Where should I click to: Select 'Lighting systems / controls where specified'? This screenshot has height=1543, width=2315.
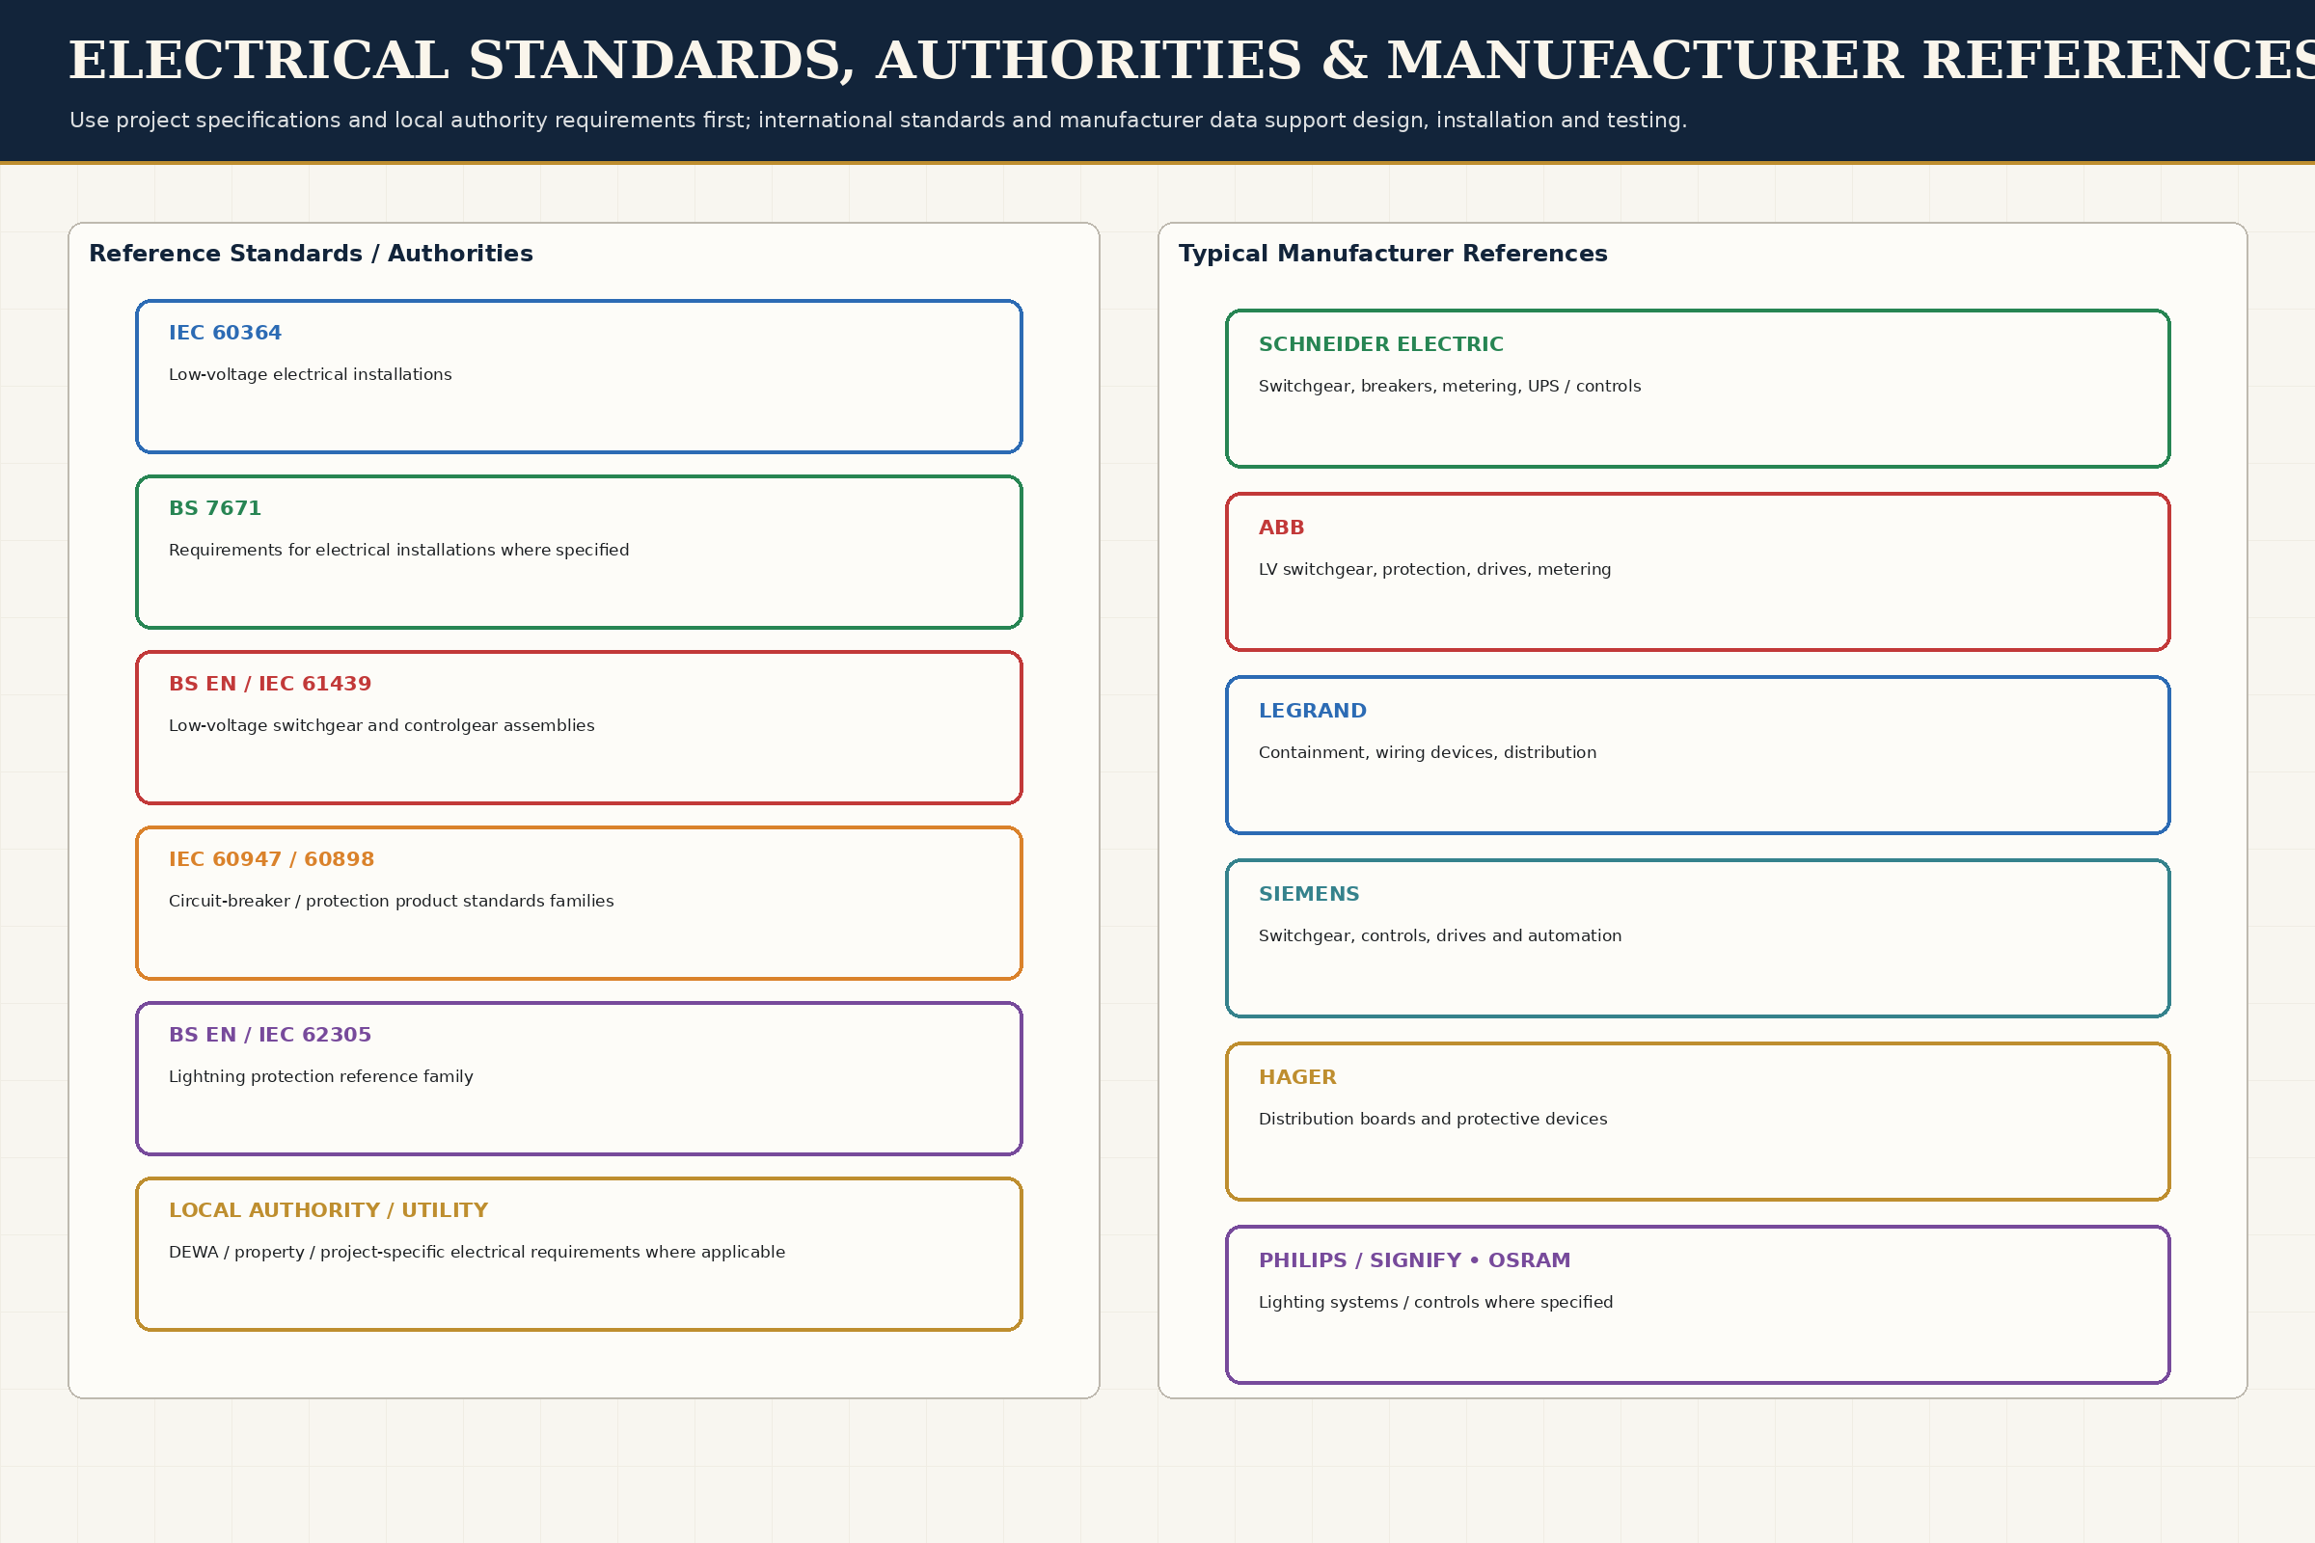(x=1435, y=1303)
